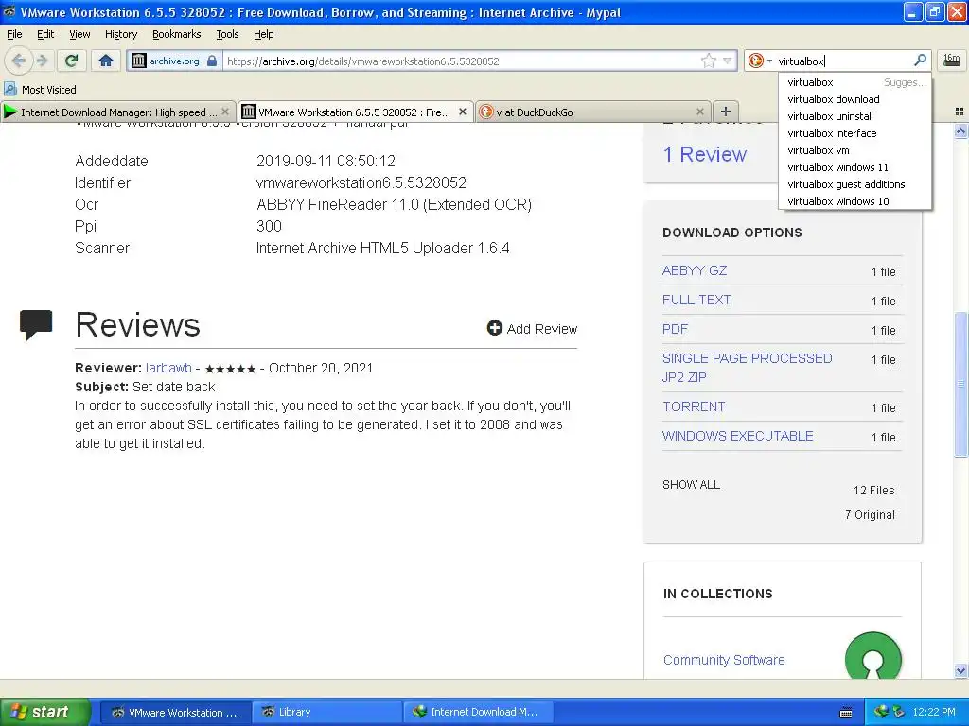
Task: Click the Reviews speech bubble icon
Action: [x=36, y=324]
